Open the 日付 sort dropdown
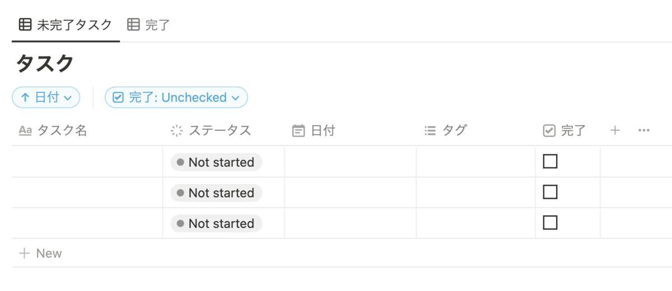Image resolution: width=672 pixels, height=291 pixels. [x=46, y=97]
